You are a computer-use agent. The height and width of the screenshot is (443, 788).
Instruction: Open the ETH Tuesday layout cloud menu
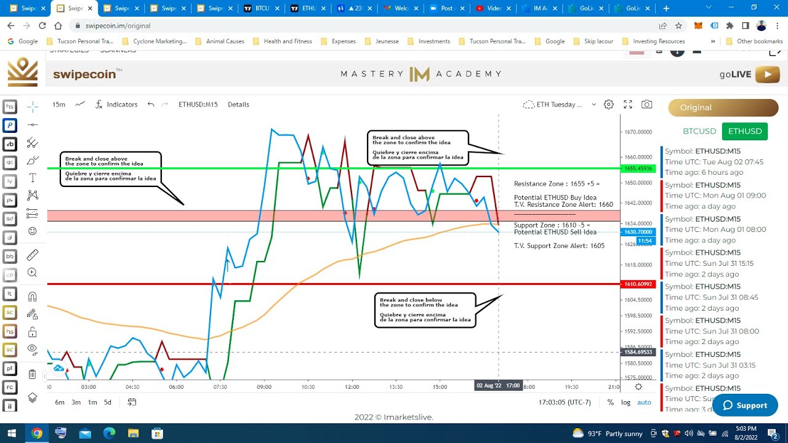(x=553, y=105)
